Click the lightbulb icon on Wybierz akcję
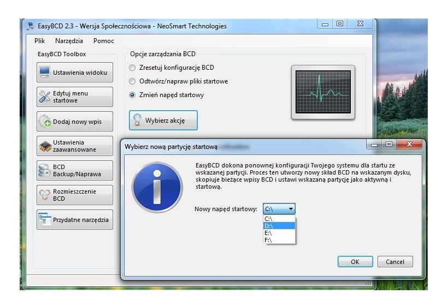 (x=137, y=120)
